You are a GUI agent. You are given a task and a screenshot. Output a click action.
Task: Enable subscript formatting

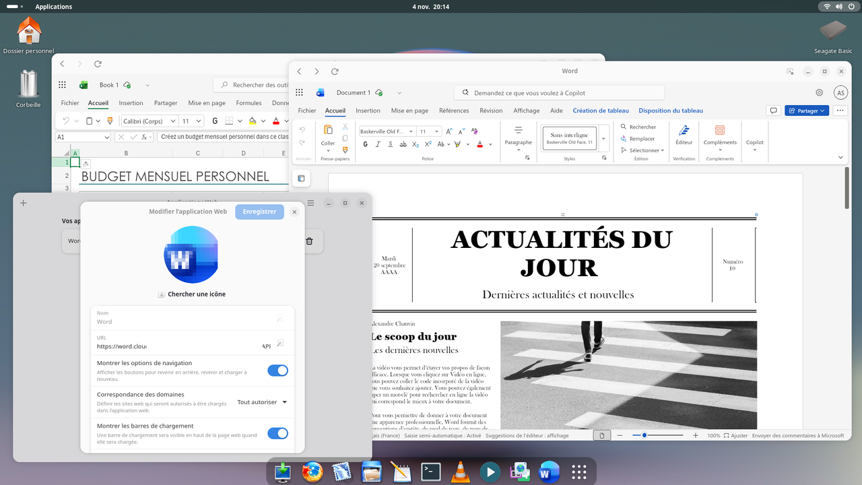tap(416, 144)
